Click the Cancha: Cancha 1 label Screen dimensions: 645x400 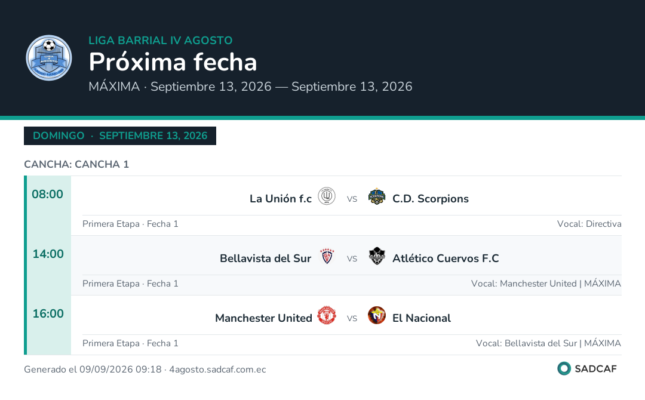[x=76, y=164]
